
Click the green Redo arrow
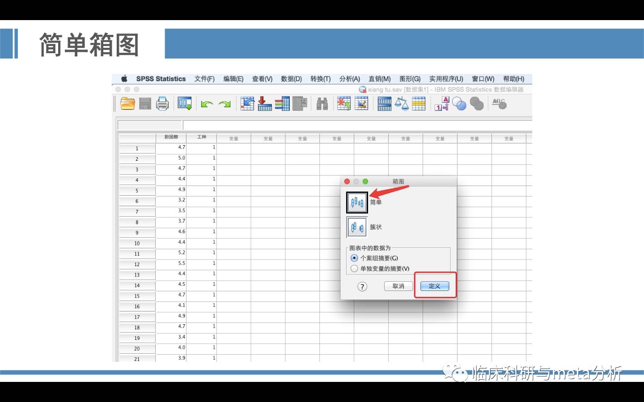(225, 104)
